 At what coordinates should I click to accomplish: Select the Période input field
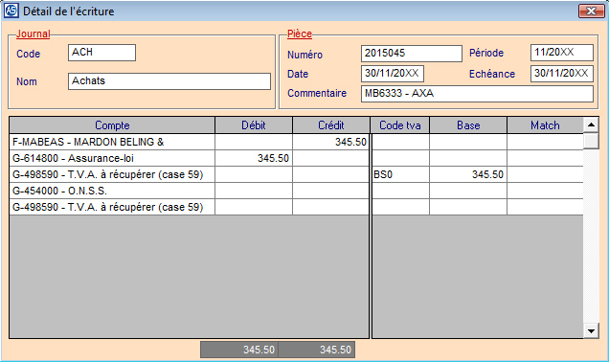(x=562, y=53)
